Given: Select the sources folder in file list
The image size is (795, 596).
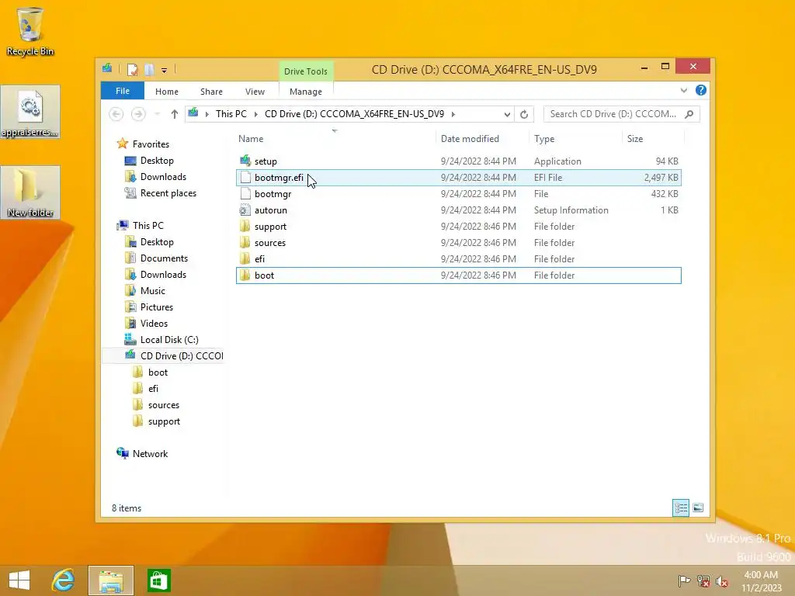Looking at the screenshot, I should [458, 243].
